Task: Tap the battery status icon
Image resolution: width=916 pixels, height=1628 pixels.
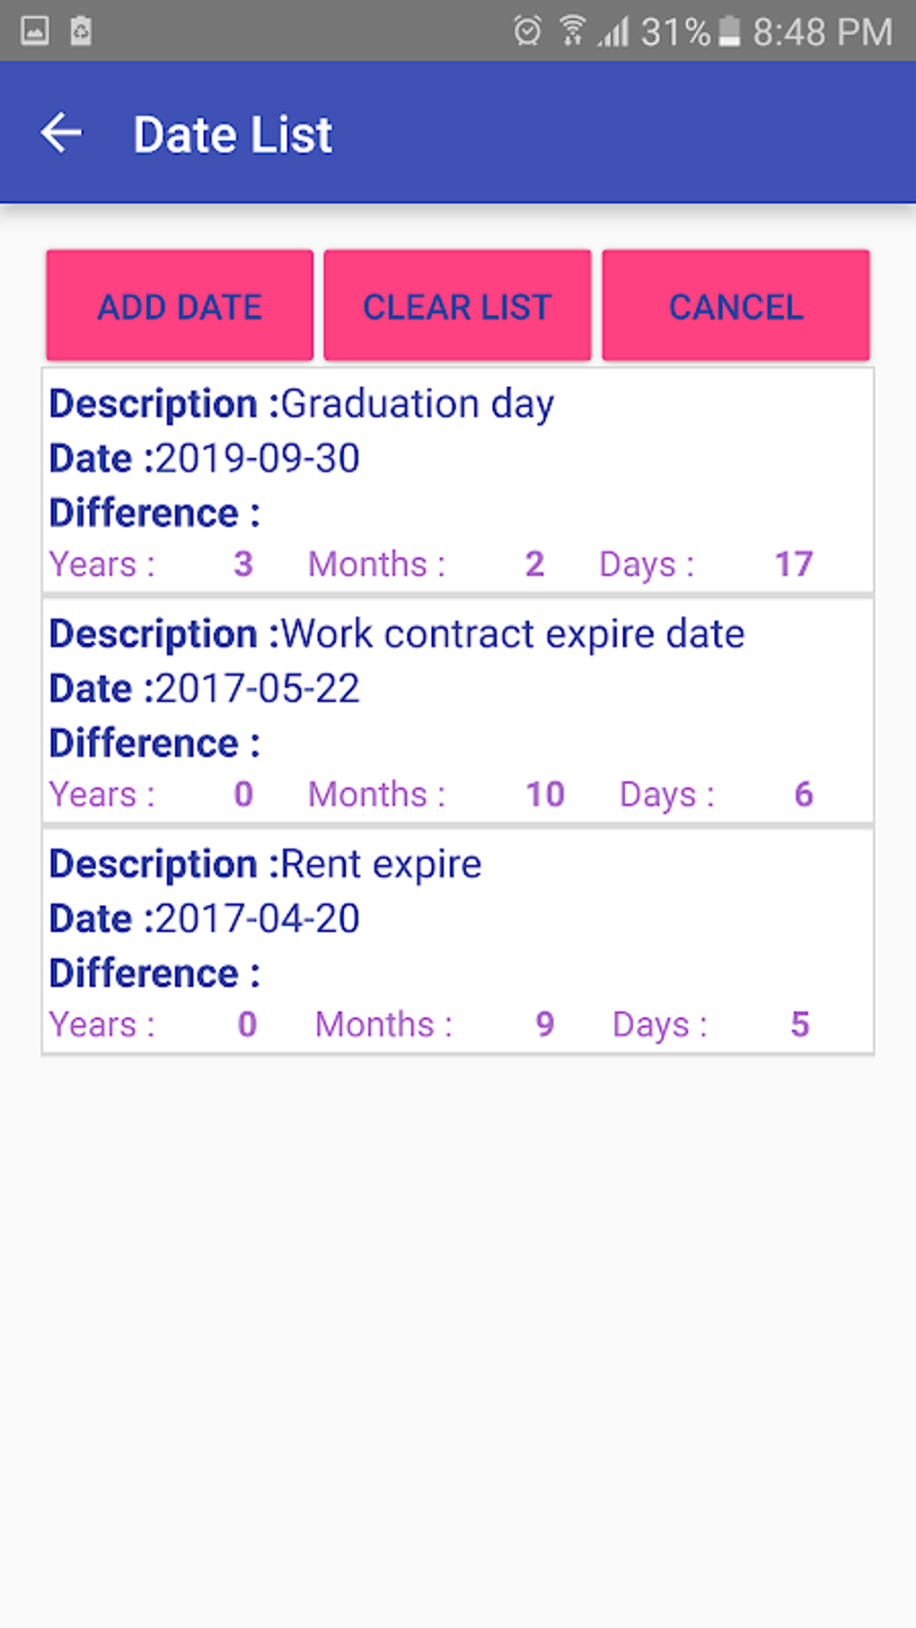Action: tap(729, 31)
